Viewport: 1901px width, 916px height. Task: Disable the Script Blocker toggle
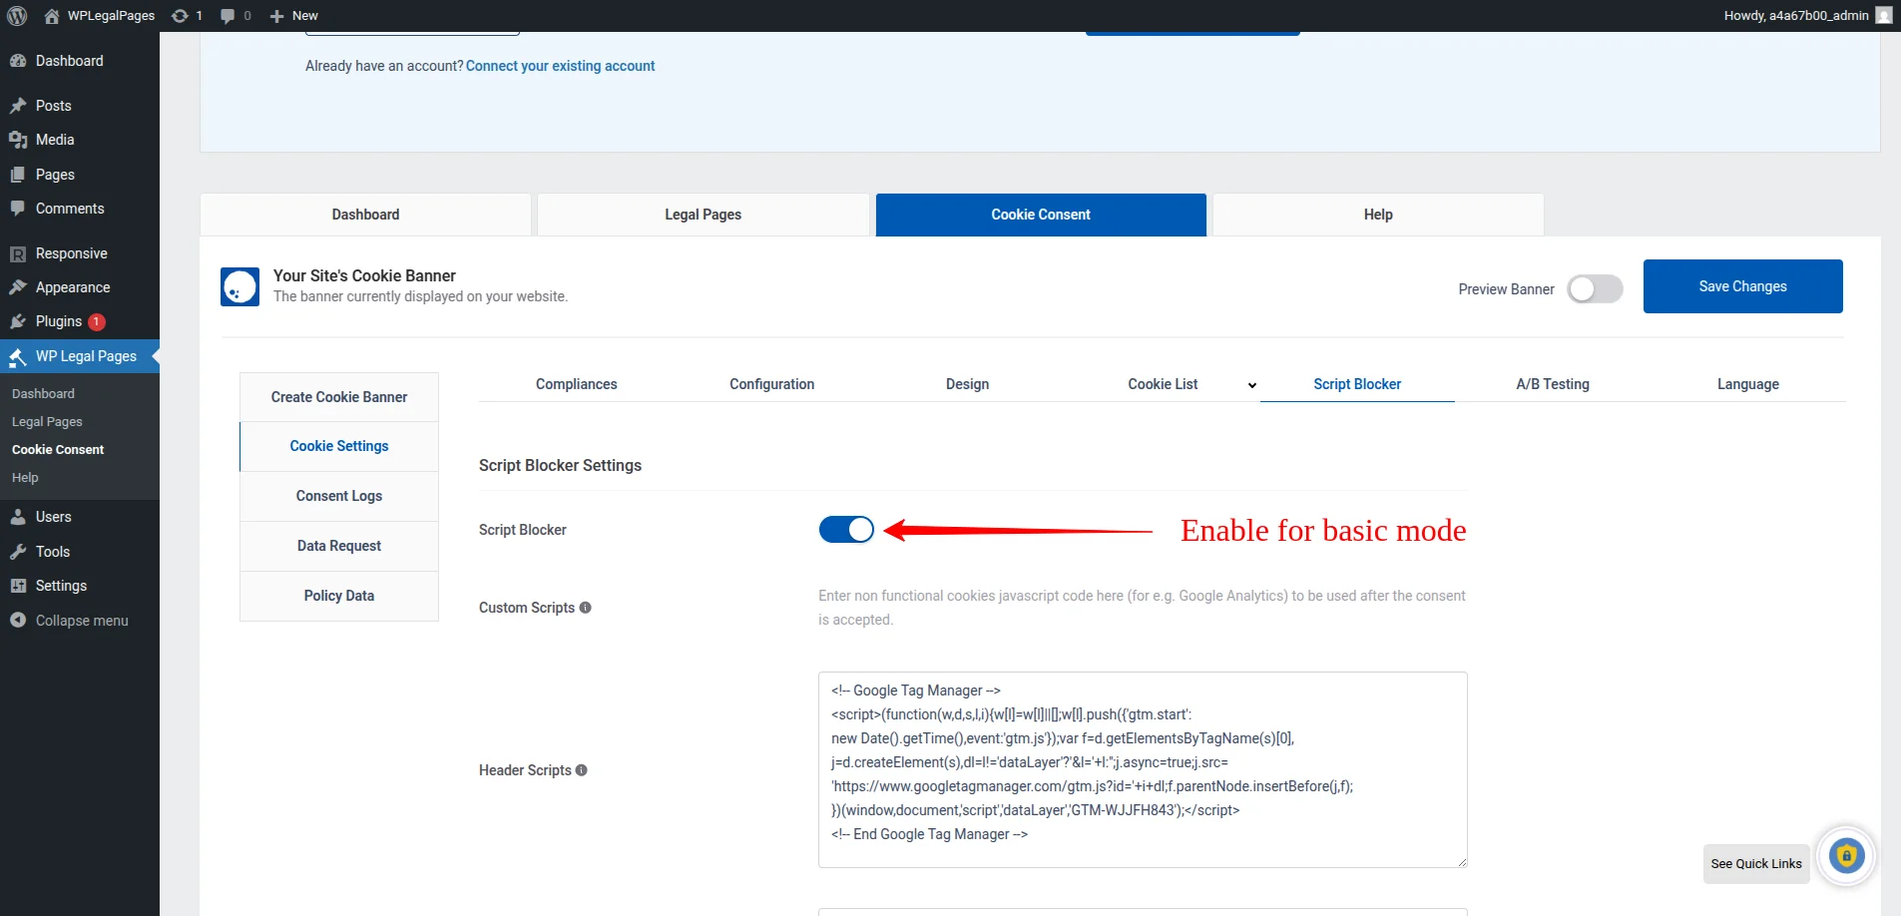(x=847, y=529)
